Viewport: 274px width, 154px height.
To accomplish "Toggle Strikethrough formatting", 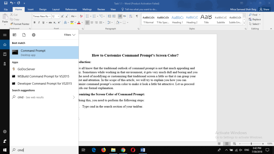I will coord(50,22).
